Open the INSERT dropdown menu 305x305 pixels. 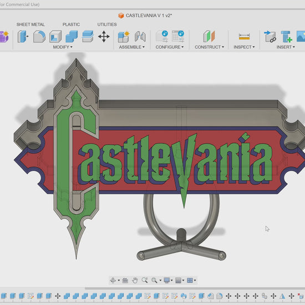[286, 47]
